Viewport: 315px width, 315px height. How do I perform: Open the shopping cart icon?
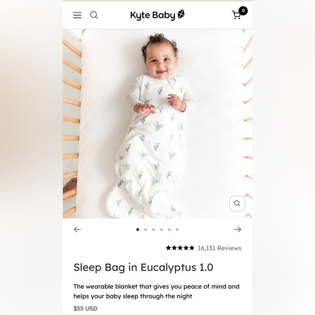[236, 15]
